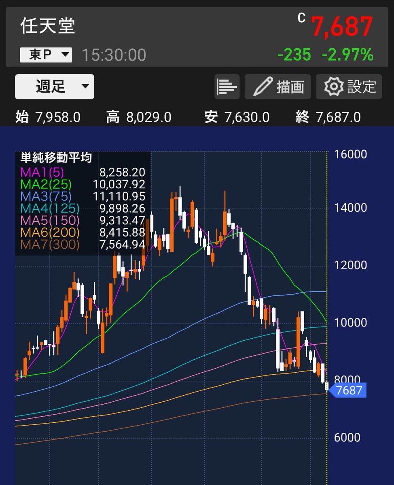Select the MA3(75) legend entry
The height and width of the screenshot is (485, 394).
[x=46, y=197]
